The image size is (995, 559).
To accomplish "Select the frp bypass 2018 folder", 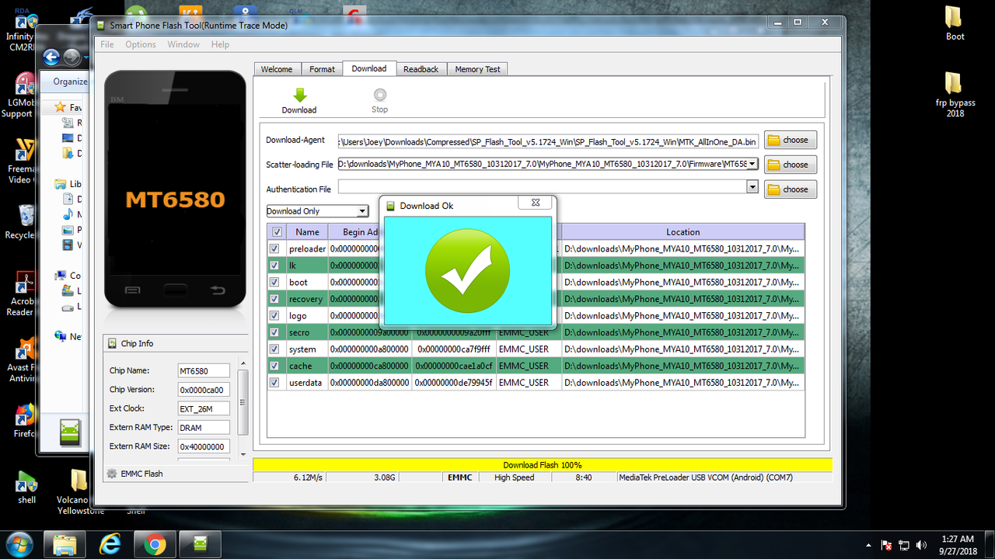I will [x=955, y=95].
